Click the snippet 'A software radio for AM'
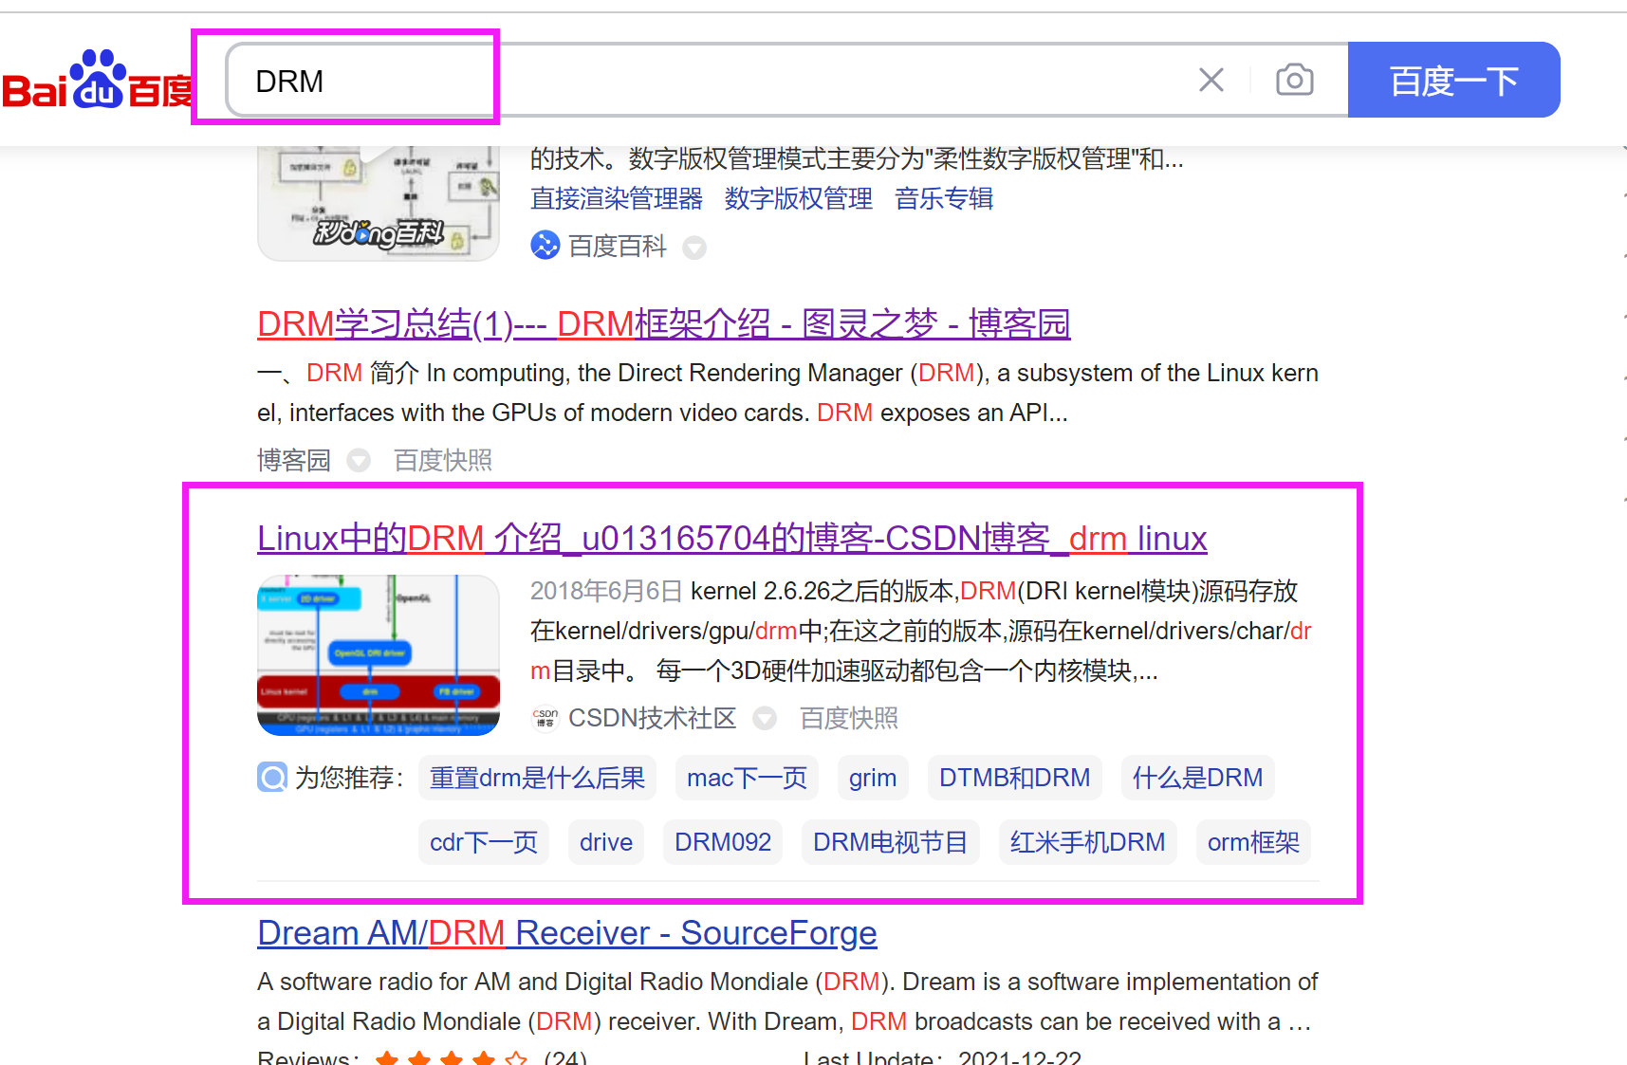The width and height of the screenshot is (1627, 1065). 787,1001
